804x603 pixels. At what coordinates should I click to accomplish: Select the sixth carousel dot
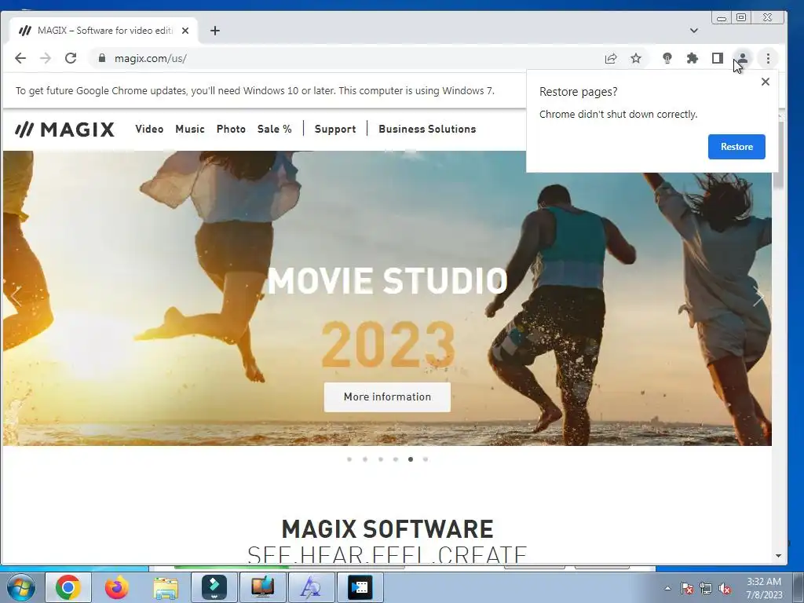tap(426, 459)
